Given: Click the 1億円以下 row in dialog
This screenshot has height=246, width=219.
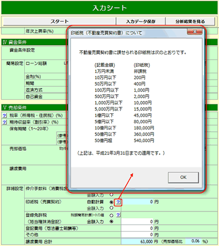Looking at the screenshot, I should tap(123, 115).
